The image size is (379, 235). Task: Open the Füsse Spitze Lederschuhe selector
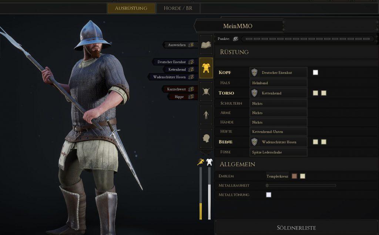[x=278, y=152]
